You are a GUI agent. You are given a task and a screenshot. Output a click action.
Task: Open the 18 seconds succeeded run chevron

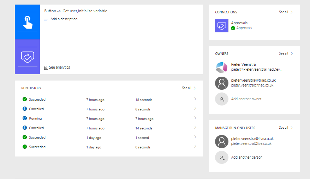(195, 99)
